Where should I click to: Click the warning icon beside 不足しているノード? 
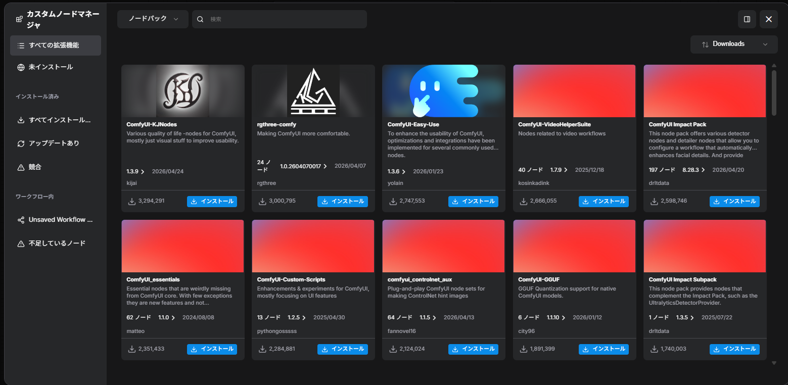pyautogui.click(x=21, y=244)
